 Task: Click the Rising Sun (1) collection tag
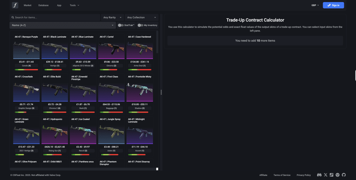click(55, 151)
